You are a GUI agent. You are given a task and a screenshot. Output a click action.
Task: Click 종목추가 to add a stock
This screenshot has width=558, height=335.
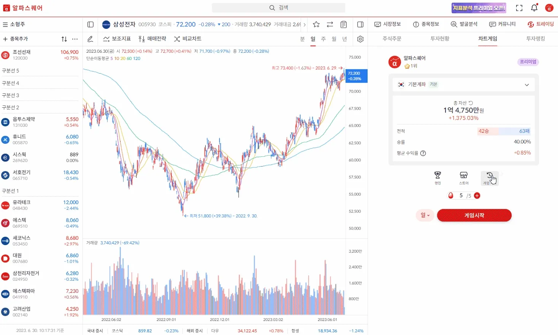pyautogui.click(x=16, y=39)
